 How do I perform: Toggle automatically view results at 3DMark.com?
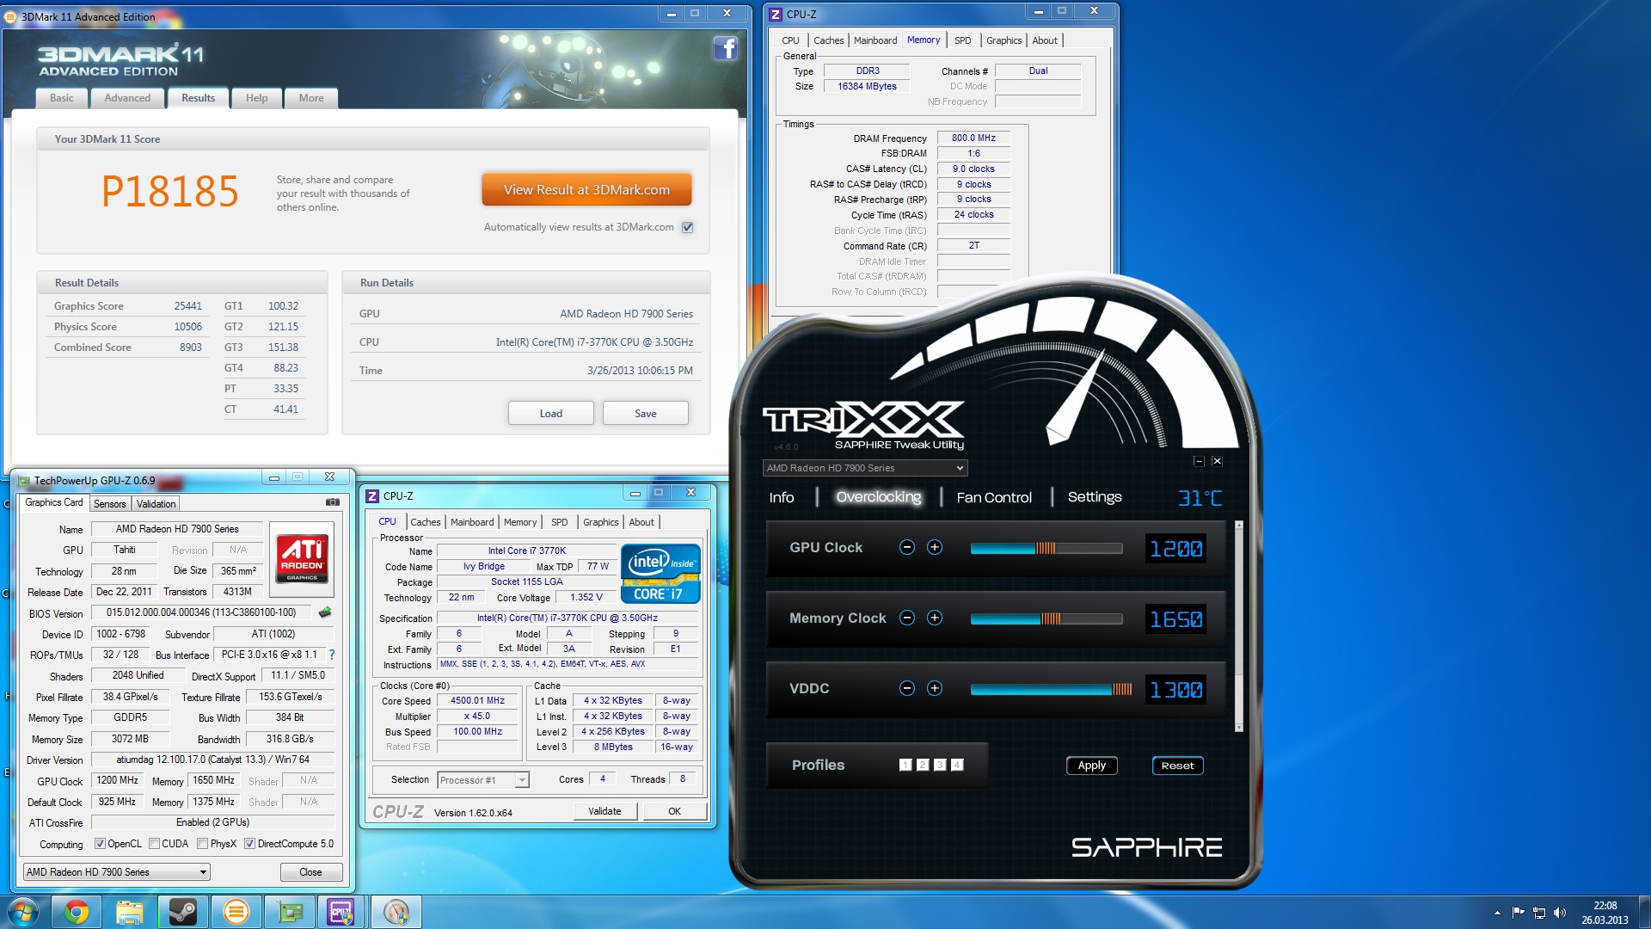(687, 228)
